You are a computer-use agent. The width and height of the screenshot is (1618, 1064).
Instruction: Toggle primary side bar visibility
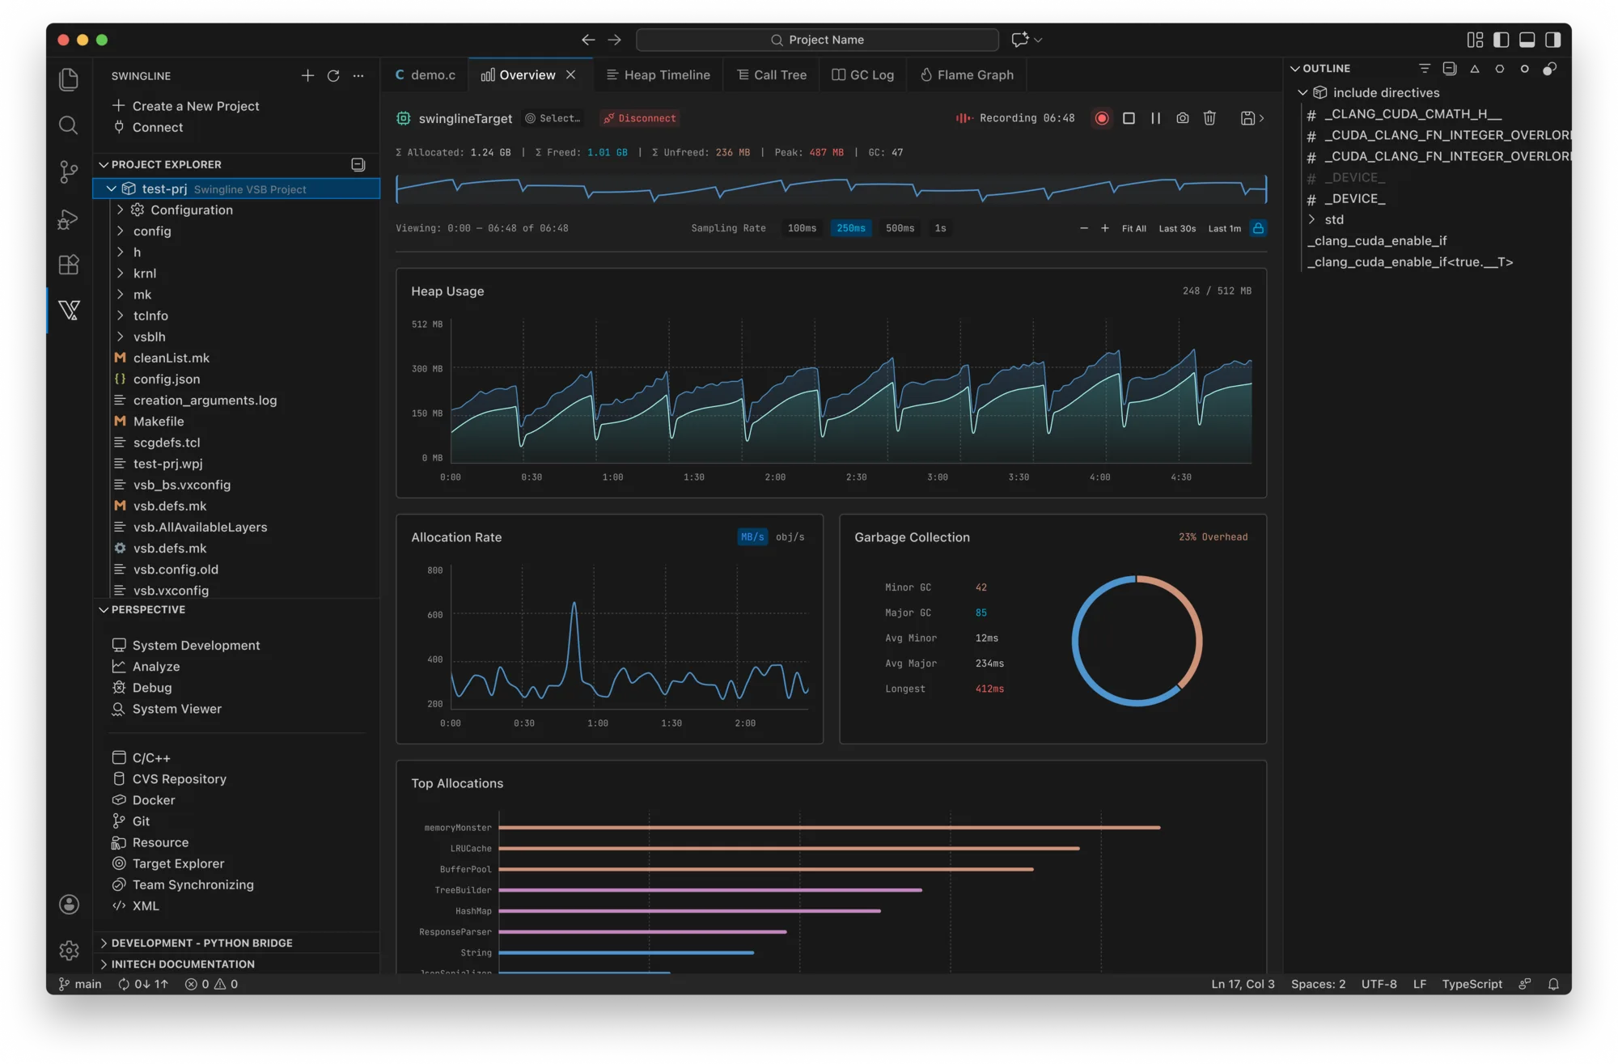[1502, 40]
